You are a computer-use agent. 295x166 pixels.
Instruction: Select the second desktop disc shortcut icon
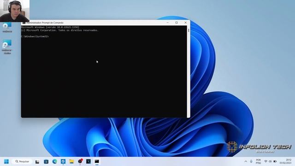coord(7,47)
